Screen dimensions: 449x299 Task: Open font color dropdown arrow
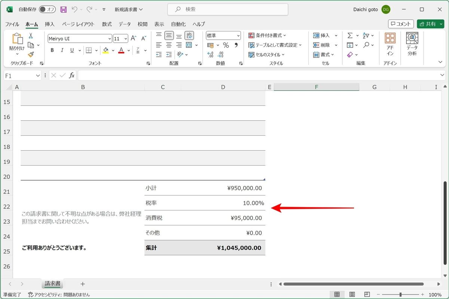click(x=129, y=50)
